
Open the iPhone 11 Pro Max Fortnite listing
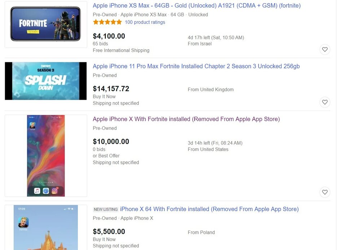[197, 66]
